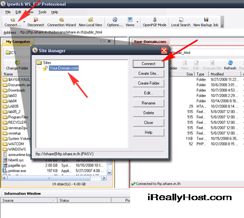Open the Tools menu
Viewport: 244px width, 218px height.
[x=42, y=12]
